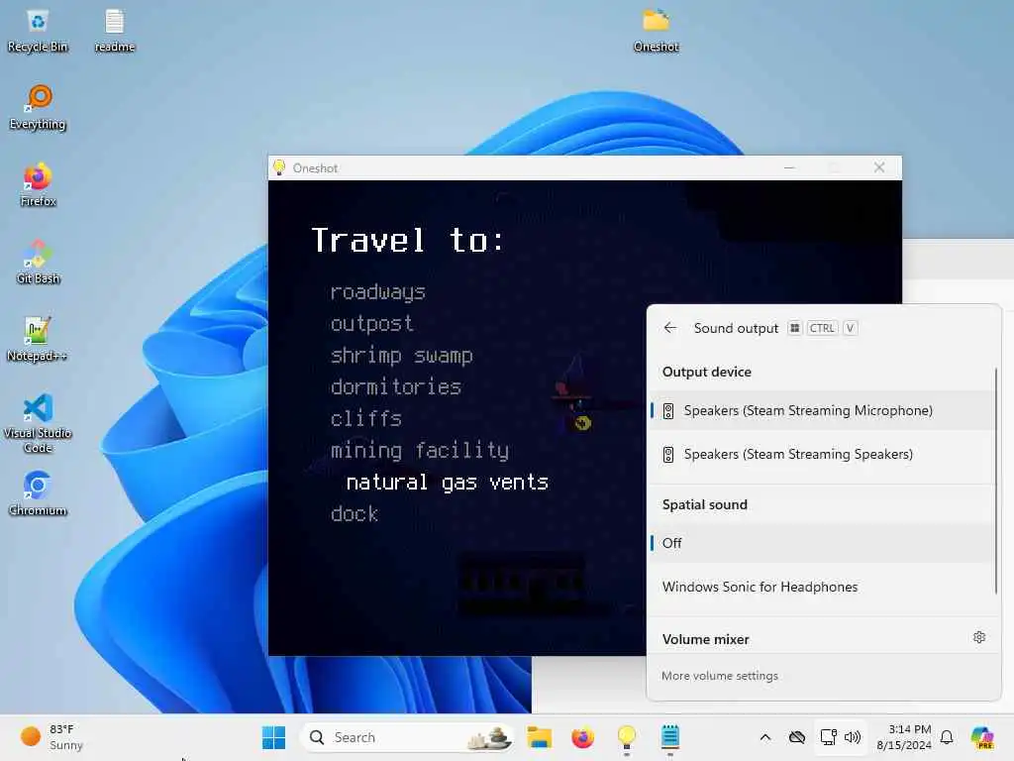Screen dimensions: 1014x761
Task: Launch Firefox from the desktop shortcut
Action: coord(38,185)
